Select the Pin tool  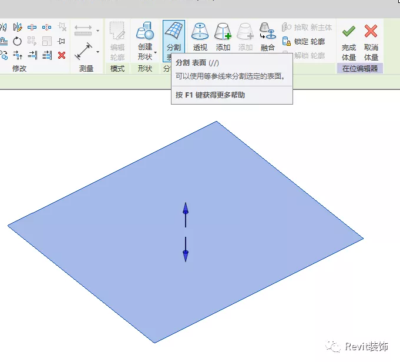(62, 41)
